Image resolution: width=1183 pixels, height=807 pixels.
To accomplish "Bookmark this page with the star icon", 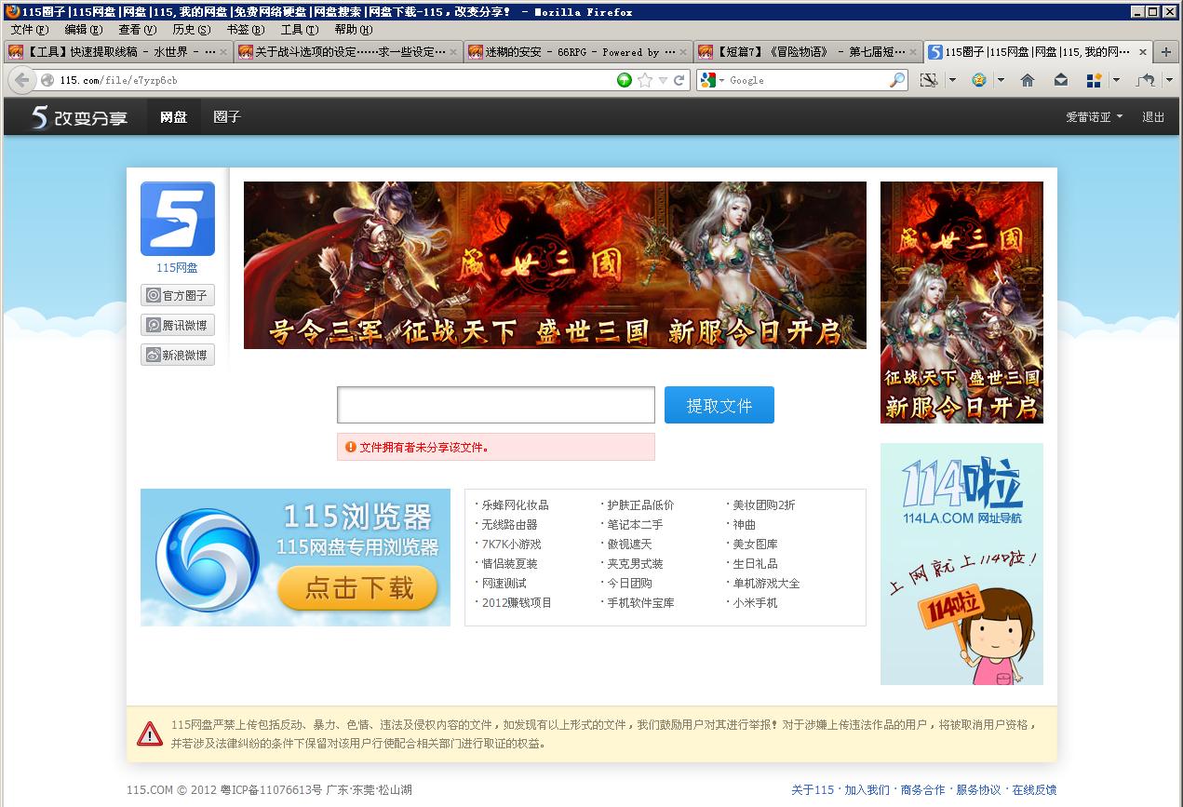I will point(645,80).
